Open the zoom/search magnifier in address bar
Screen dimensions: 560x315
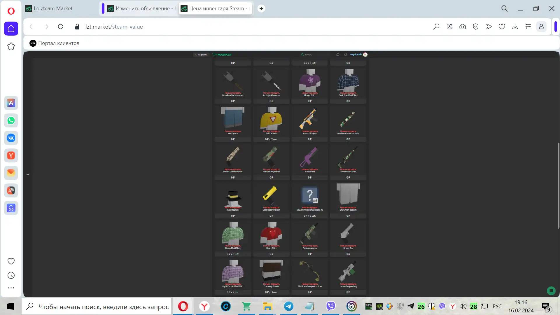tap(436, 27)
